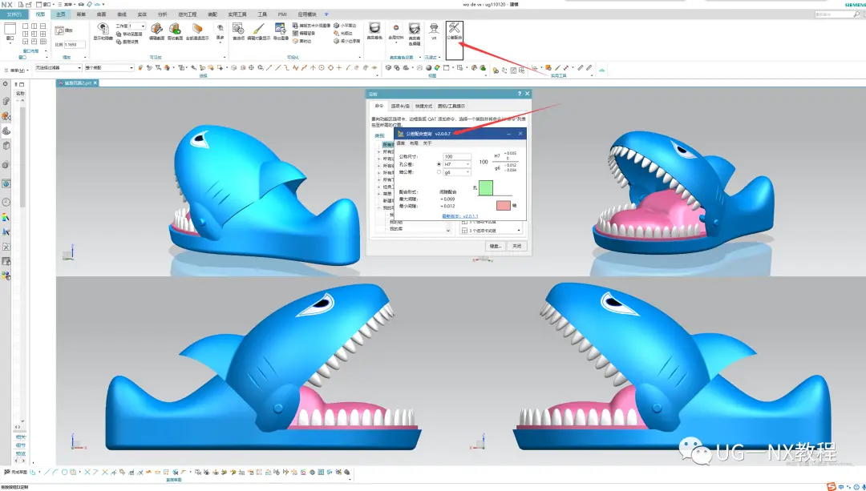Open the 布局 menu in the tolerance window
Viewport: 866px width, 491px height.
414,143
